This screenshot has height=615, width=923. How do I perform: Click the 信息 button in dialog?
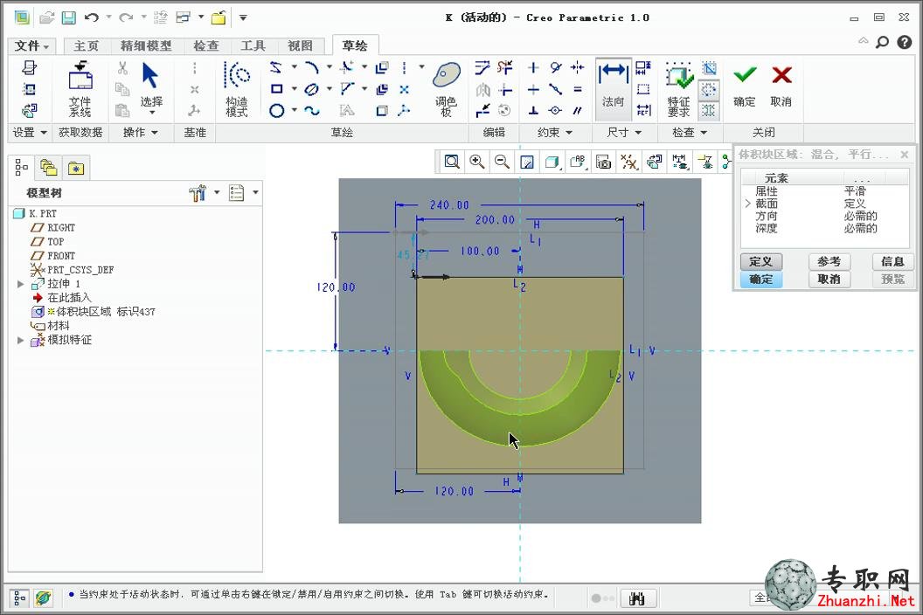pos(892,261)
